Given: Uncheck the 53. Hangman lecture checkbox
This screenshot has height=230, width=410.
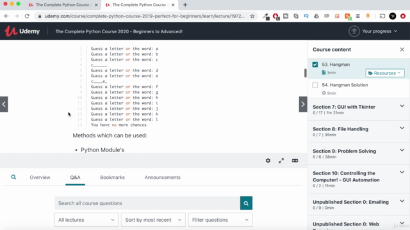Looking at the screenshot, I should (x=315, y=65).
